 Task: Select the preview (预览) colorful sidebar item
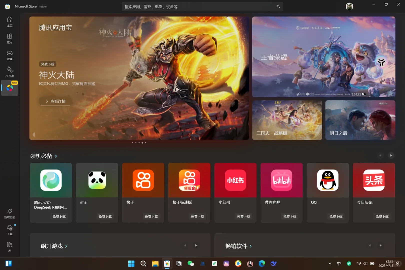coord(9,88)
